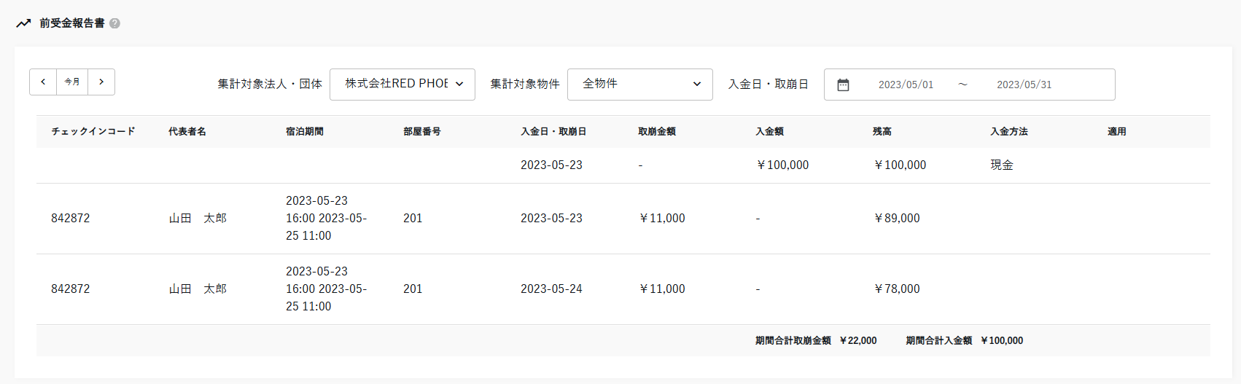Click the start date 2023/05/01 field
The image size is (1241, 384).
click(x=906, y=85)
